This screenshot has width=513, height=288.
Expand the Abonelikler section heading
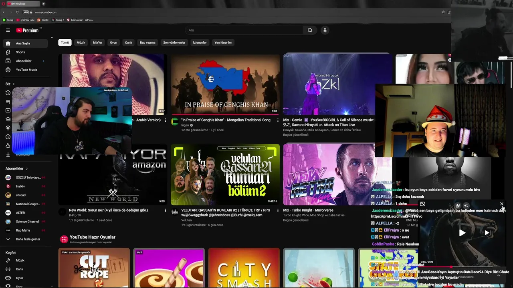[16, 169]
